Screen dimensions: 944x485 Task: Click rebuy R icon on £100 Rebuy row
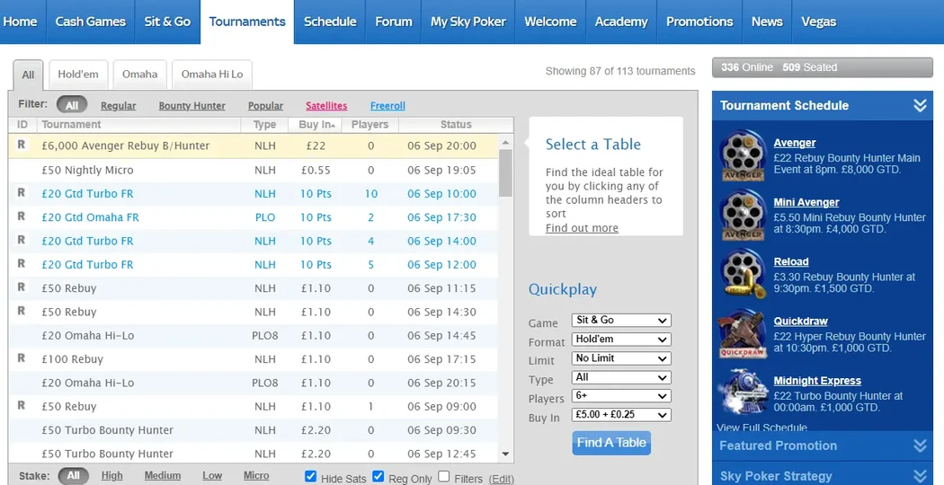[x=22, y=358]
